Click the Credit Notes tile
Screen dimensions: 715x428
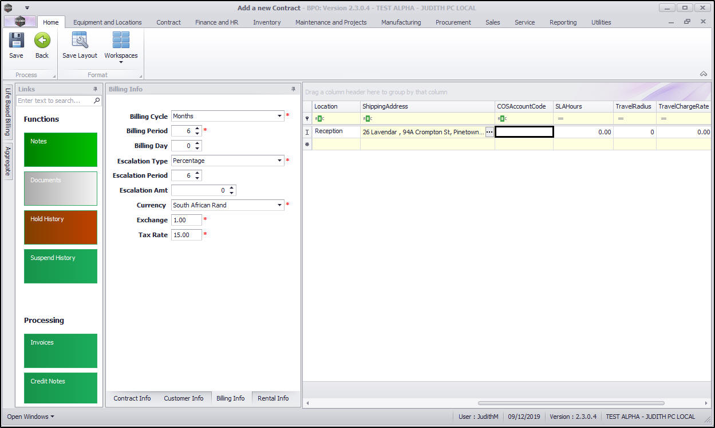(x=61, y=388)
